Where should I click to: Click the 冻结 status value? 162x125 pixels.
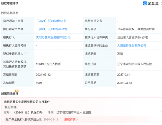pyautogui.click(x=120, y=54)
